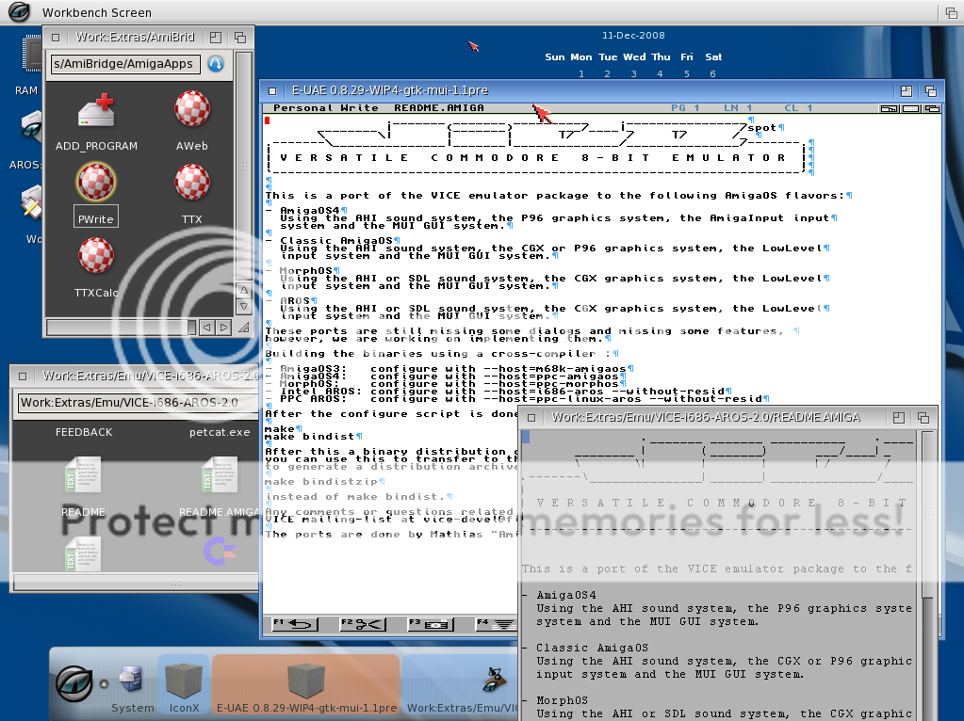The image size is (964, 721).
Task: Select the PWrite application icon
Action: (x=96, y=183)
